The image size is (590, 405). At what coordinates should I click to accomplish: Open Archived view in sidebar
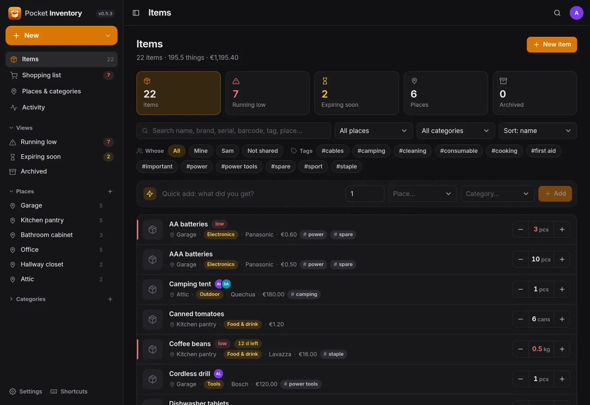tap(61, 171)
